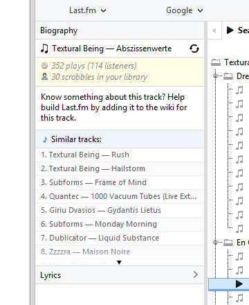Open the Google dropdown menu

185,10
